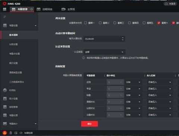
Task: Increase the daily calculation time with up arrow
Action: tap(123, 38)
